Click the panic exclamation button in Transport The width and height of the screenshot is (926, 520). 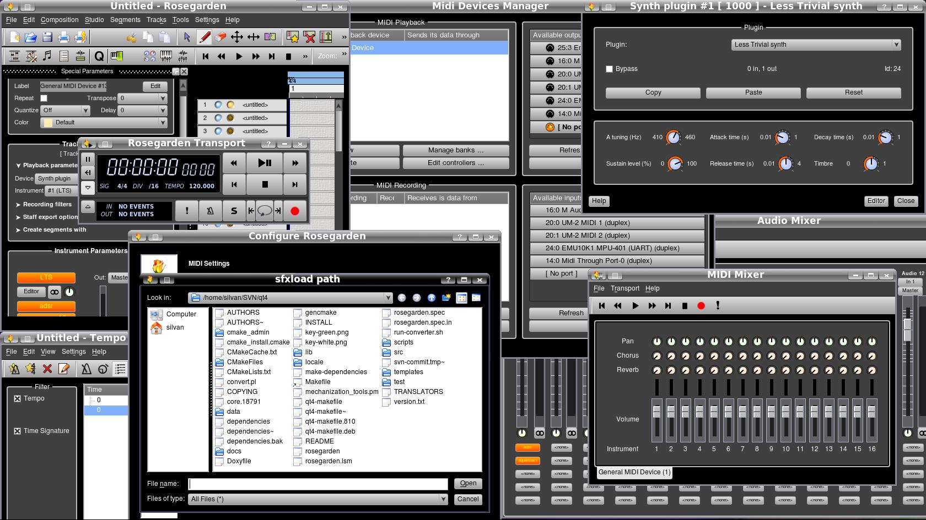click(x=187, y=211)
